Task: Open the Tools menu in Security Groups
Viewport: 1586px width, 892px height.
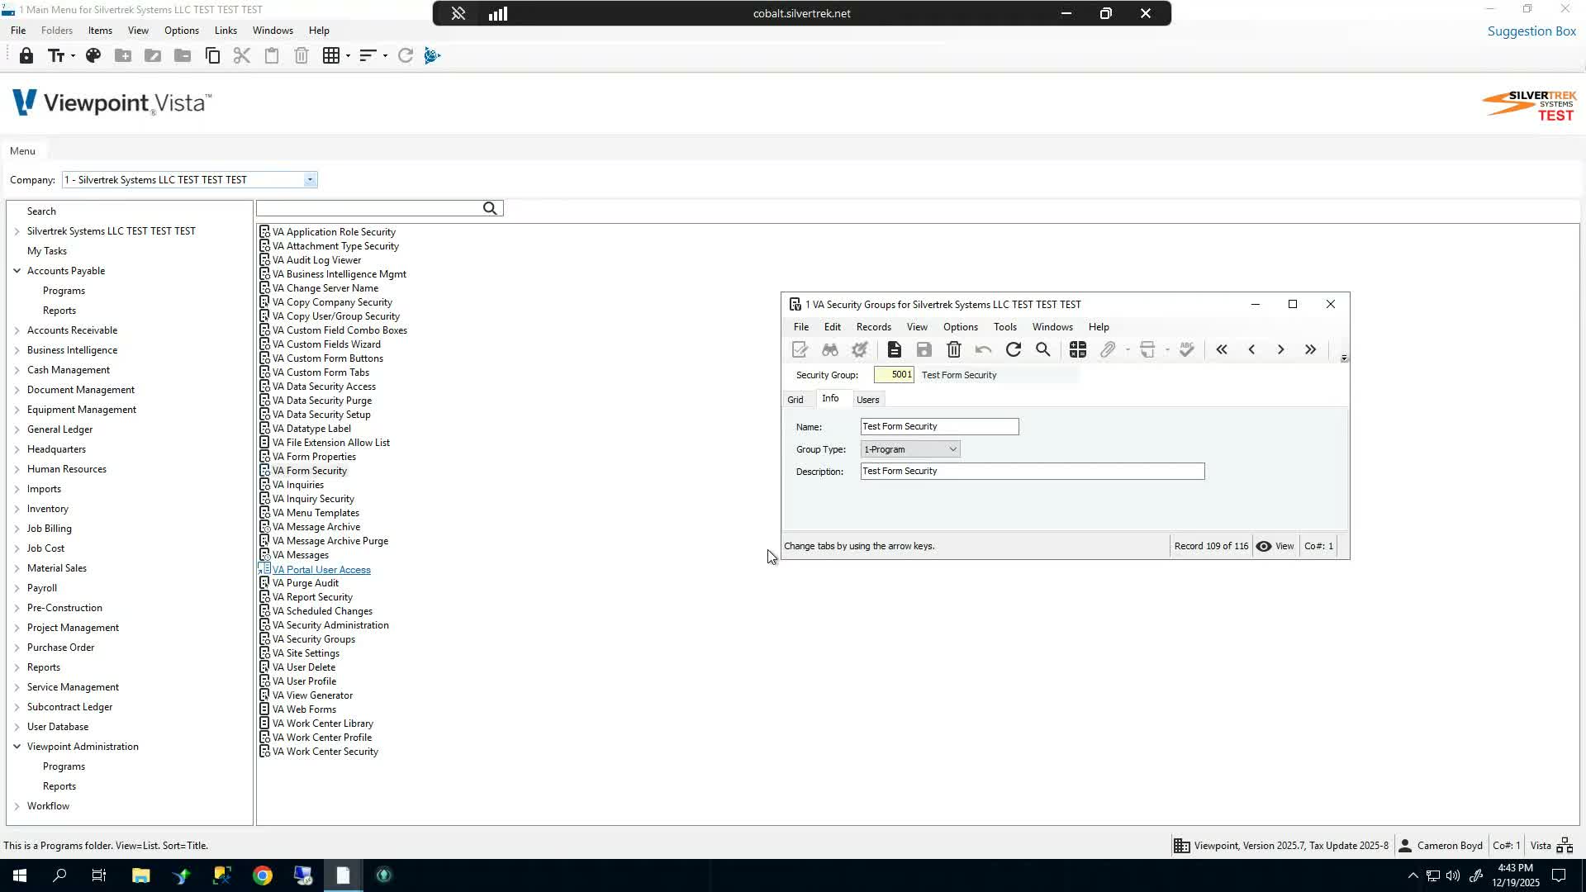Action: point(1005,327)
